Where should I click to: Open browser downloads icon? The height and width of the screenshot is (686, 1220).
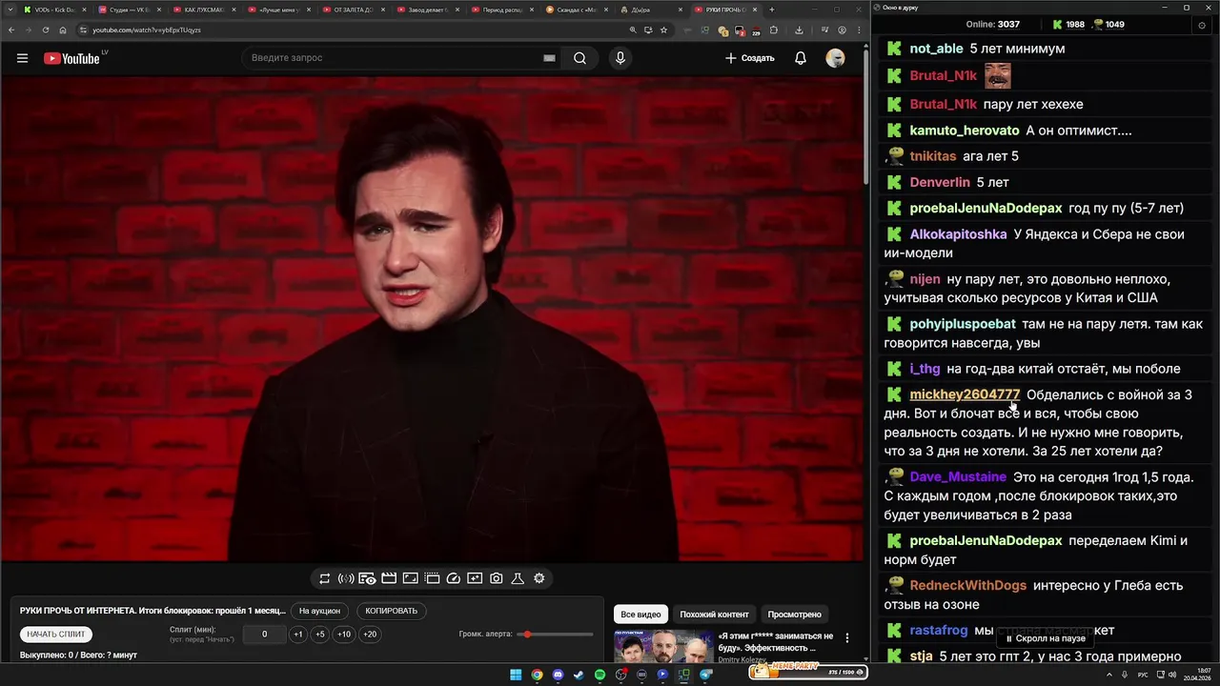click(798, 30)
